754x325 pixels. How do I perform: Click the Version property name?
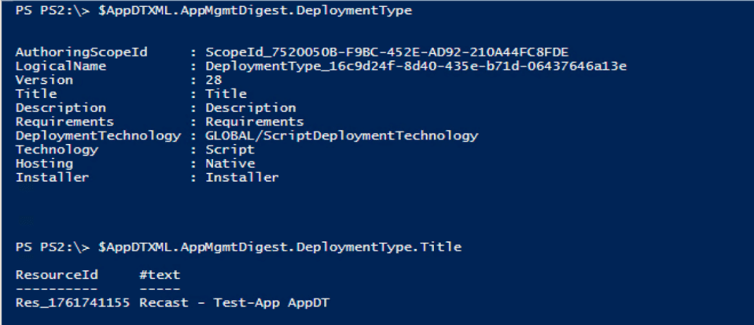[x=44, y=80]
